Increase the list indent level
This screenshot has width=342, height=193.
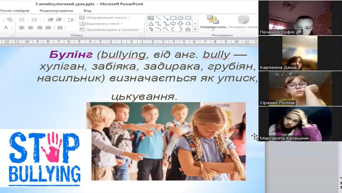coord(59,20)
